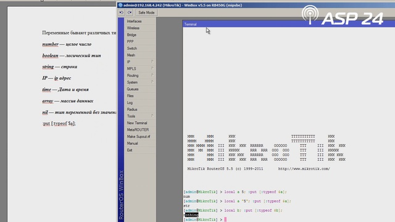The image size is (395, 222).
Task: Click the 'num' output line in terminal
Action: (x=186, y=197)
